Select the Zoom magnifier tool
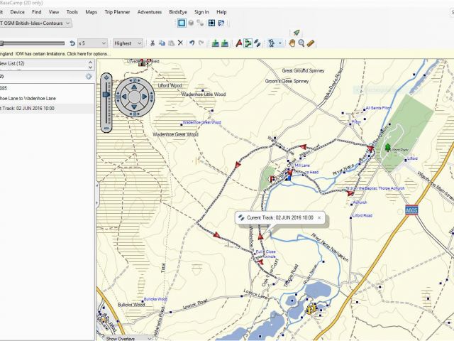 [301, 43]
